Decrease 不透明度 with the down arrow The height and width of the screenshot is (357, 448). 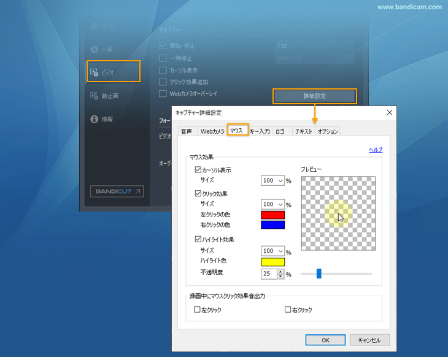coord(280,276)
